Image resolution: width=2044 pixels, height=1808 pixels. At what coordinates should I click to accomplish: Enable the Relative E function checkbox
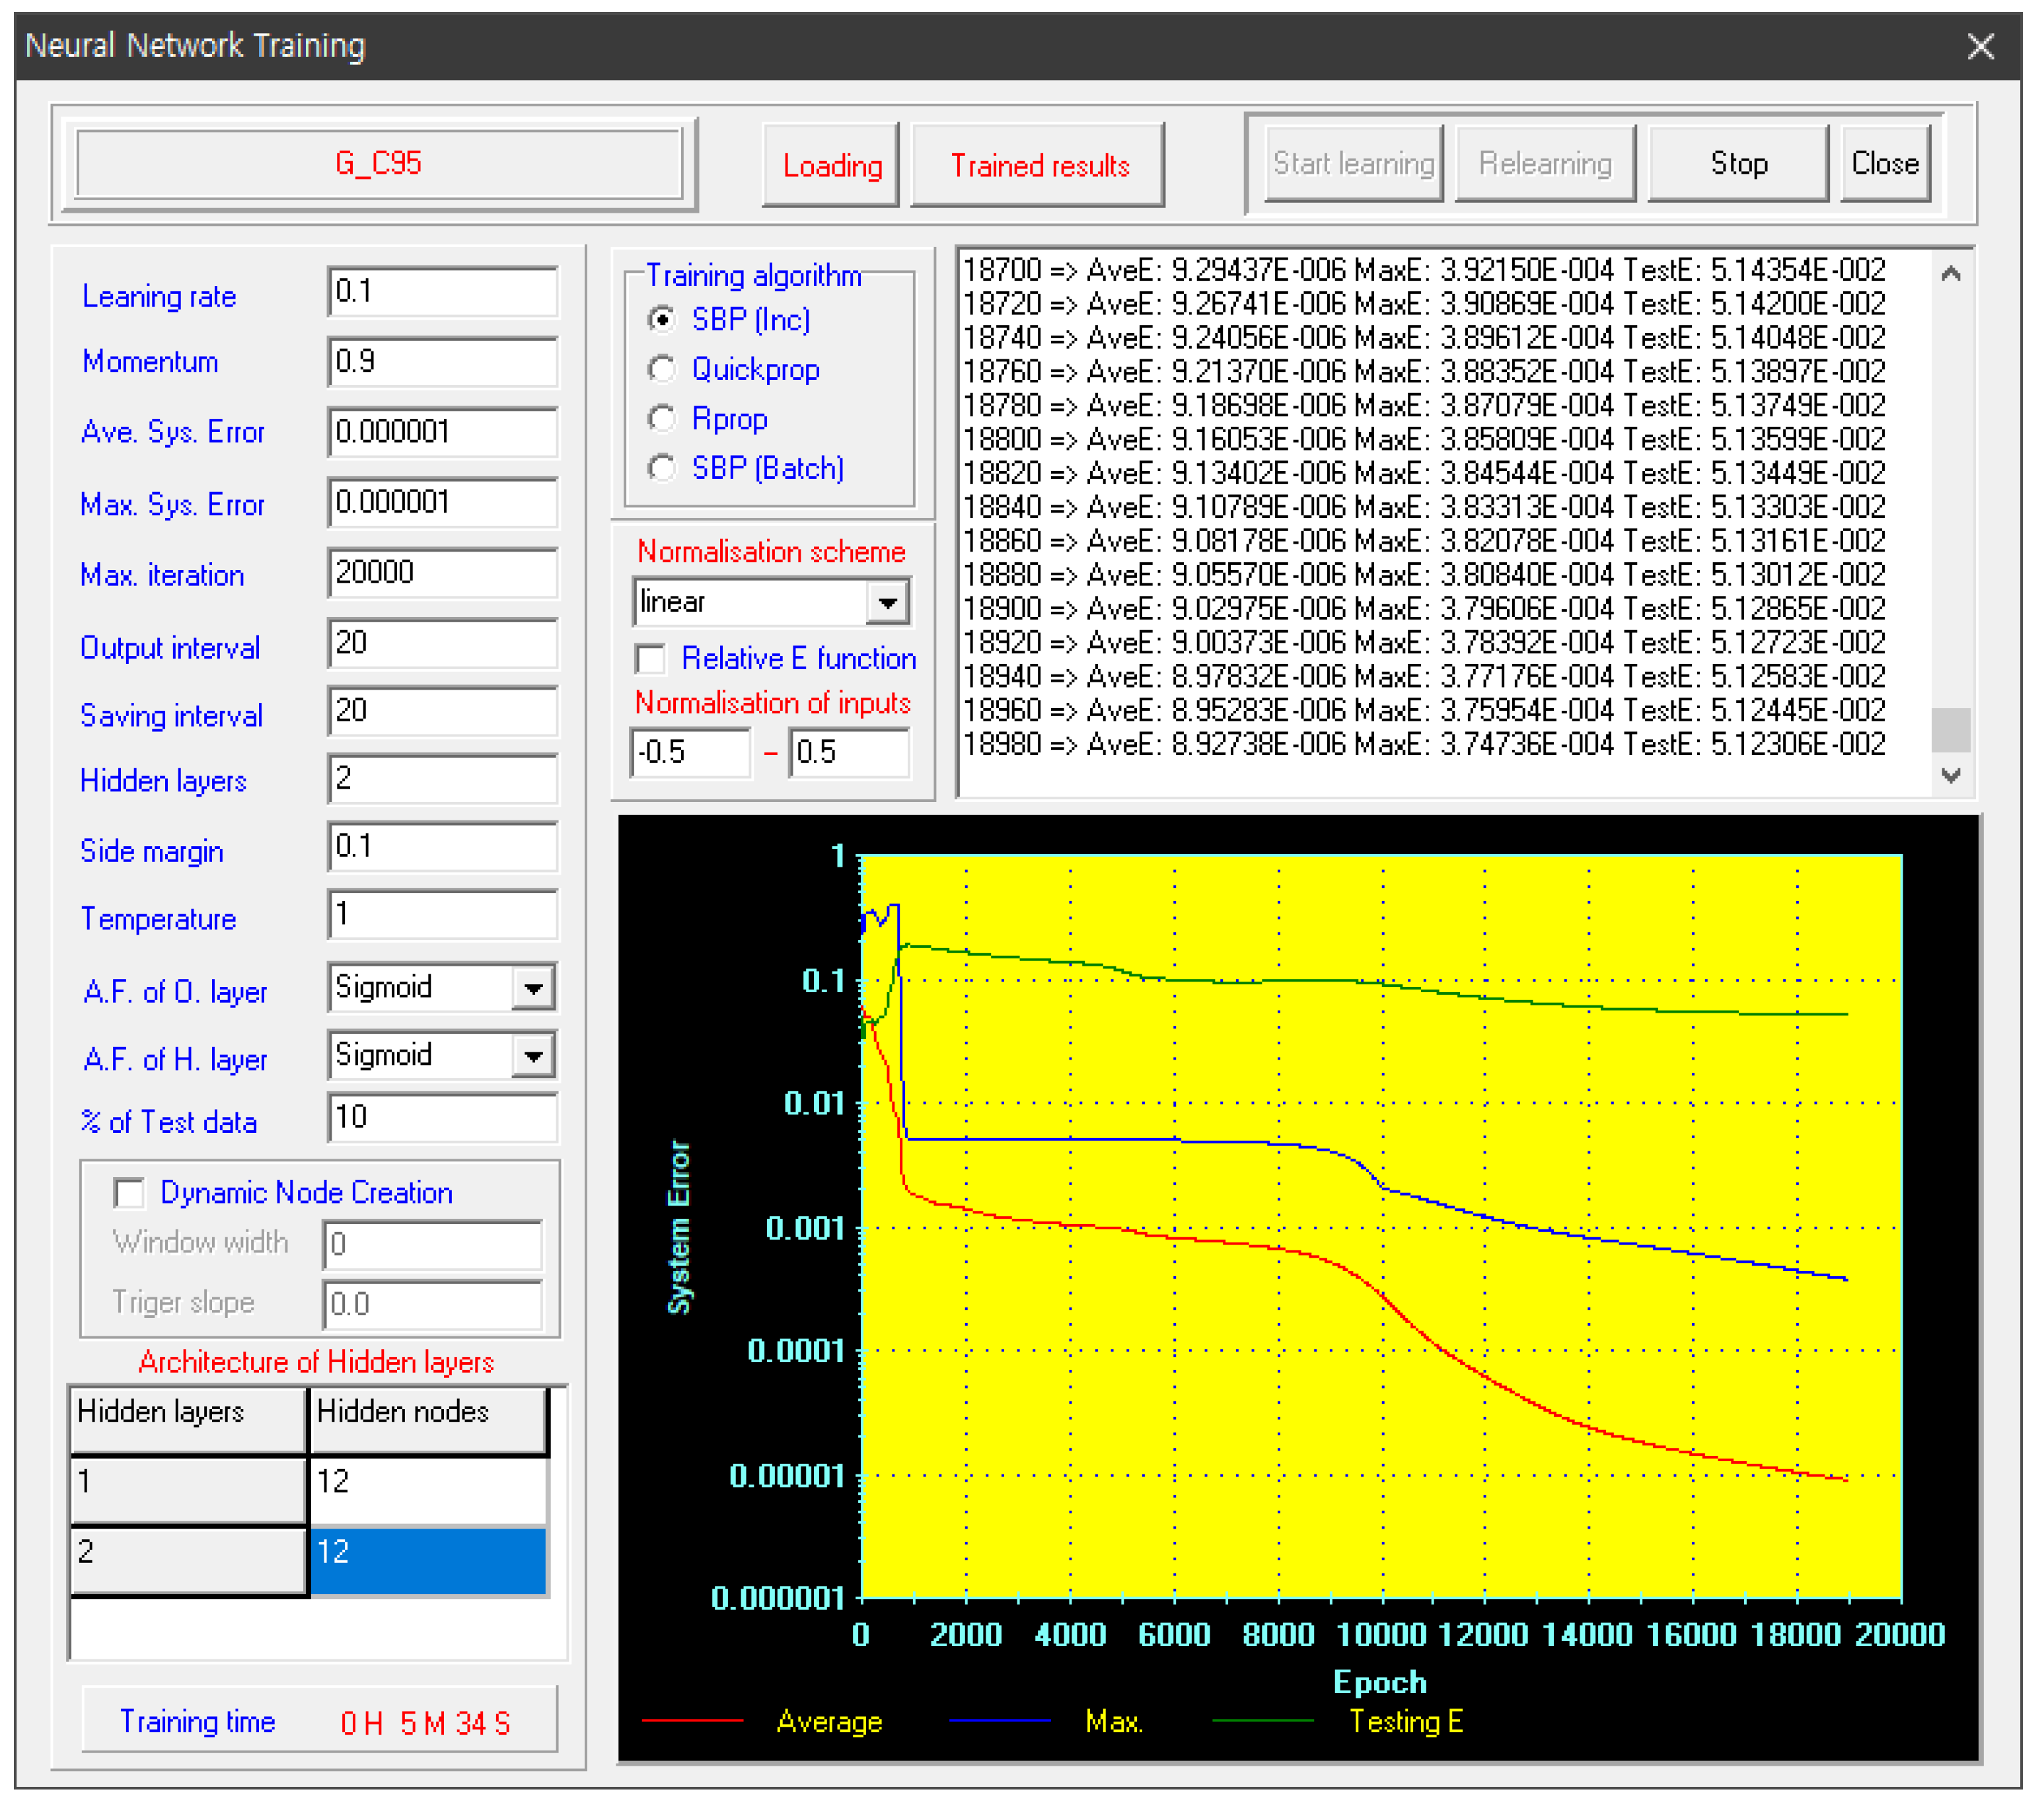(x=652, y=658)
